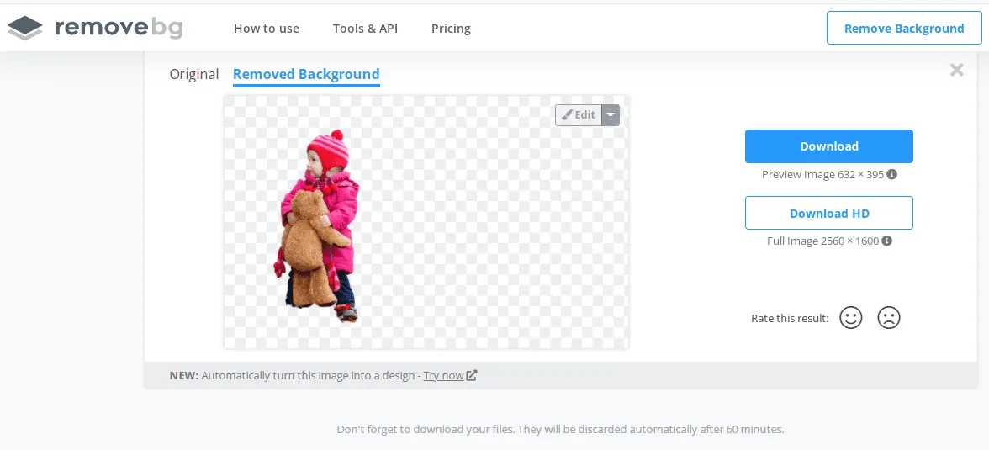The image size is (989, 450).
Task: Click the Download HD button
Action: click(829, 214)
